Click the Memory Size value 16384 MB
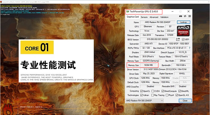The image size is (210, 115). click(148, 65)
